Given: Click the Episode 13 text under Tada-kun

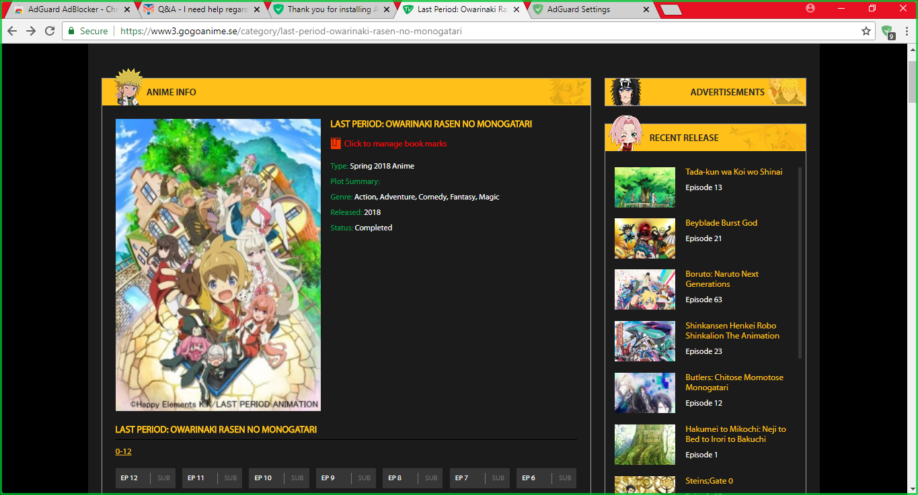Looking at the screenshot, I should tap(703, 187).
